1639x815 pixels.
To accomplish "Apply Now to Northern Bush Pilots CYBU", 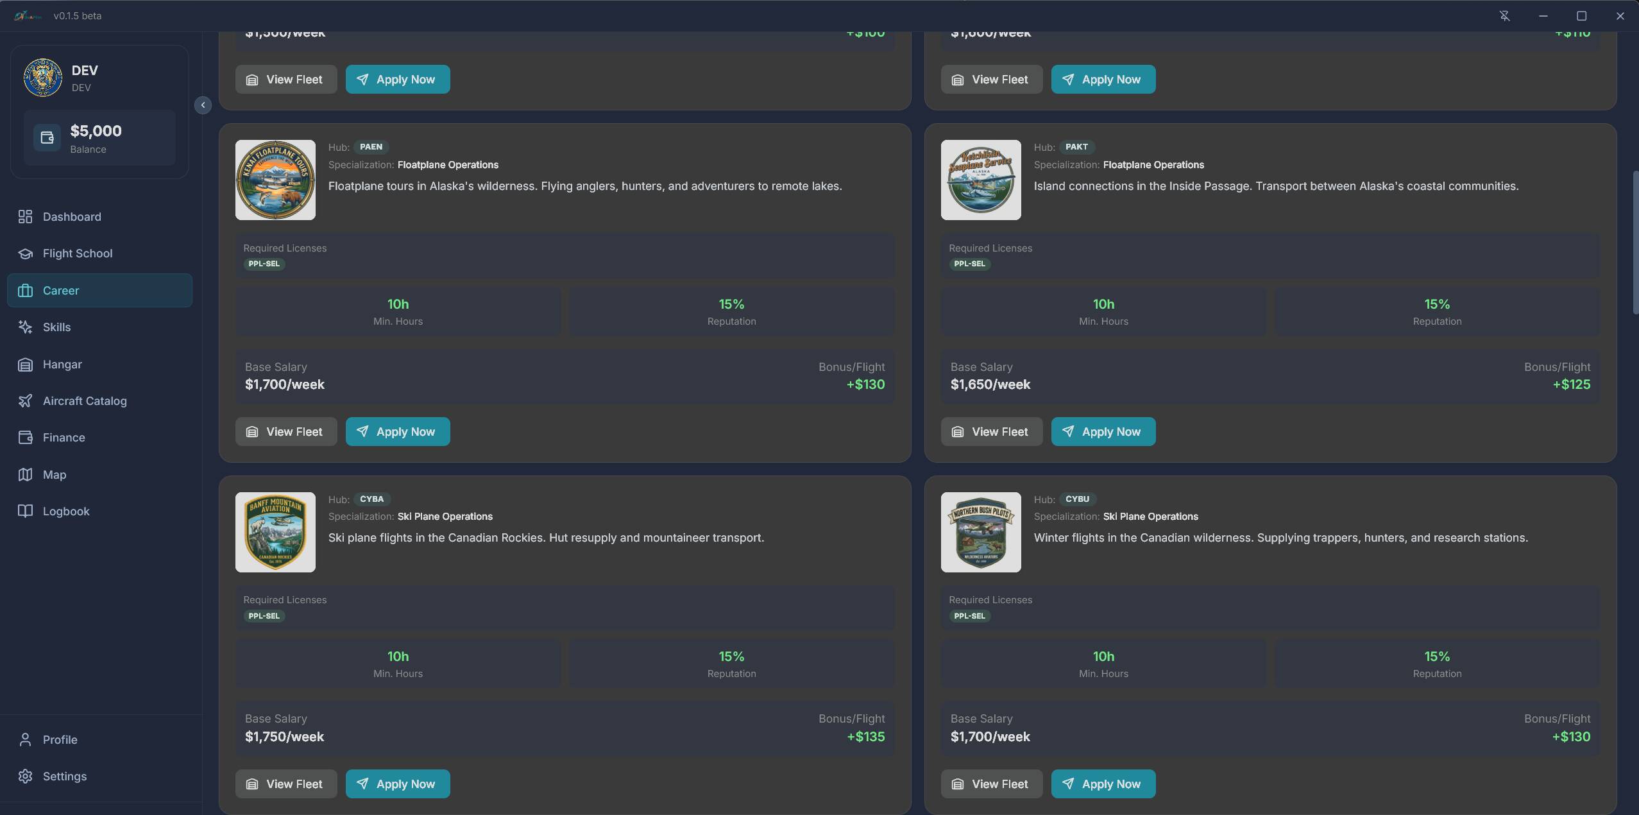I will click(x=1103, y=784).
